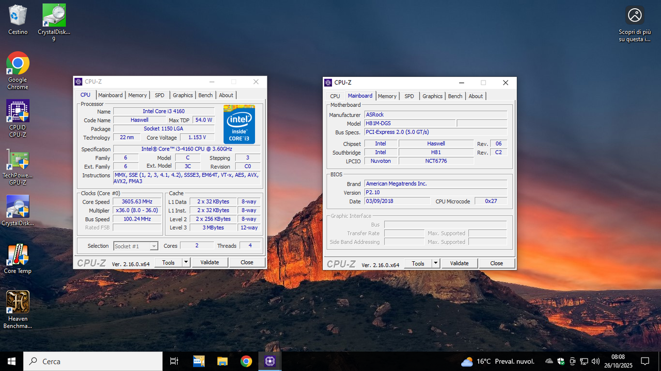Launch Core Temp desktop shortcut
Screen dimensions: 661x371
click(x=18, y=259)
